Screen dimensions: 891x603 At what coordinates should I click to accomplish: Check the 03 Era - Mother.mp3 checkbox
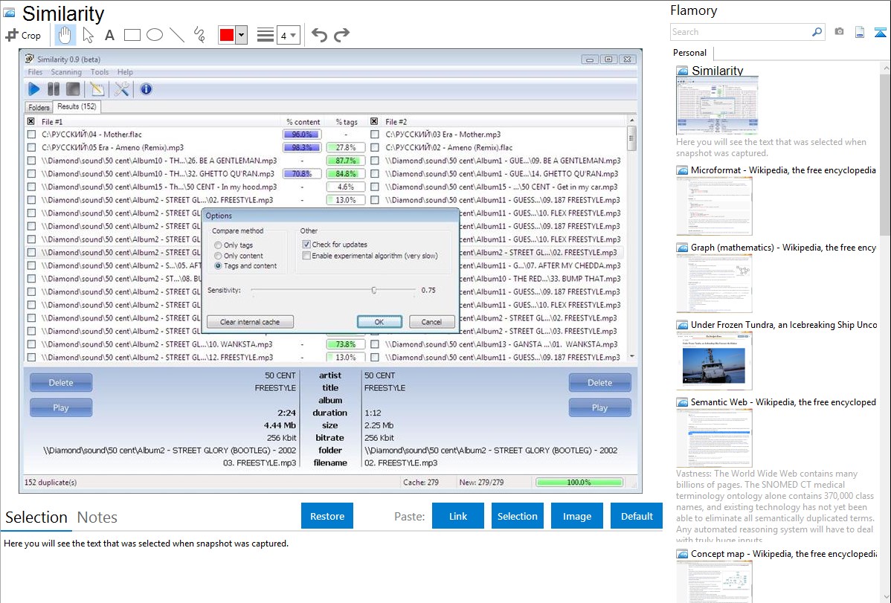tap(374, 134)
